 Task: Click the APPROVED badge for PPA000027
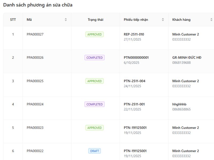click(x=94, y=34)
